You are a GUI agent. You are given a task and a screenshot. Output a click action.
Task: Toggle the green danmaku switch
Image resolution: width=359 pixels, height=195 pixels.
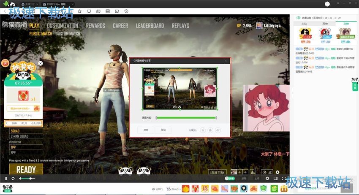230,178
